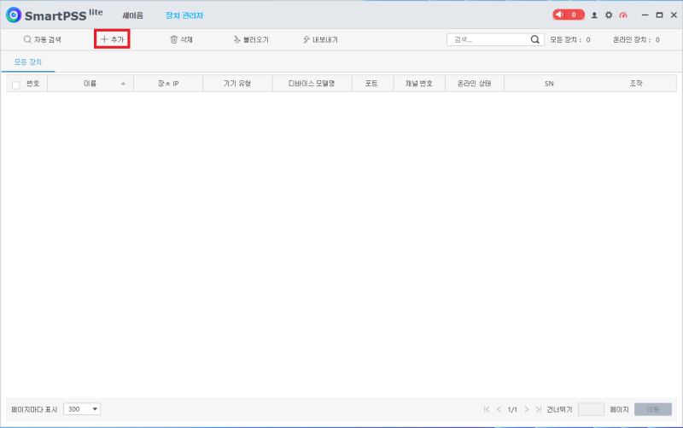Go to previous page arrow

pyautogui.click(x=499, y=409)
